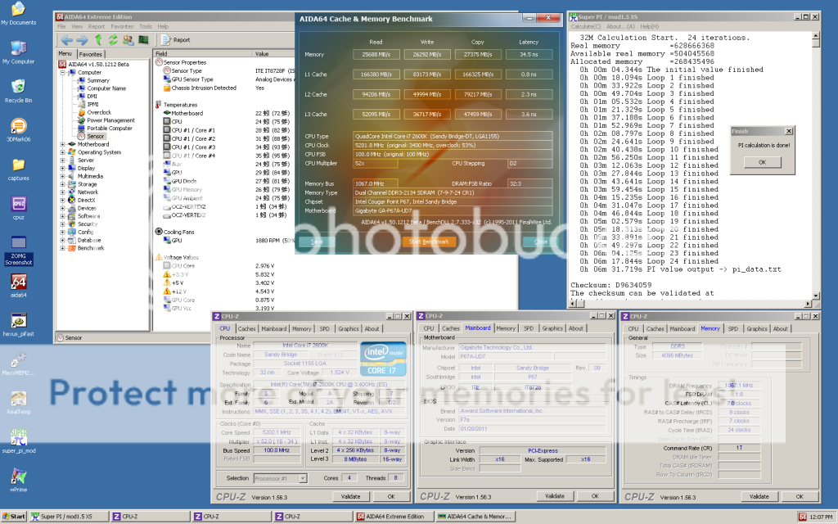Open About tab in Memory CPU-Z window
This screenshot has width=838, height=524.
click(x=780, y=329)
